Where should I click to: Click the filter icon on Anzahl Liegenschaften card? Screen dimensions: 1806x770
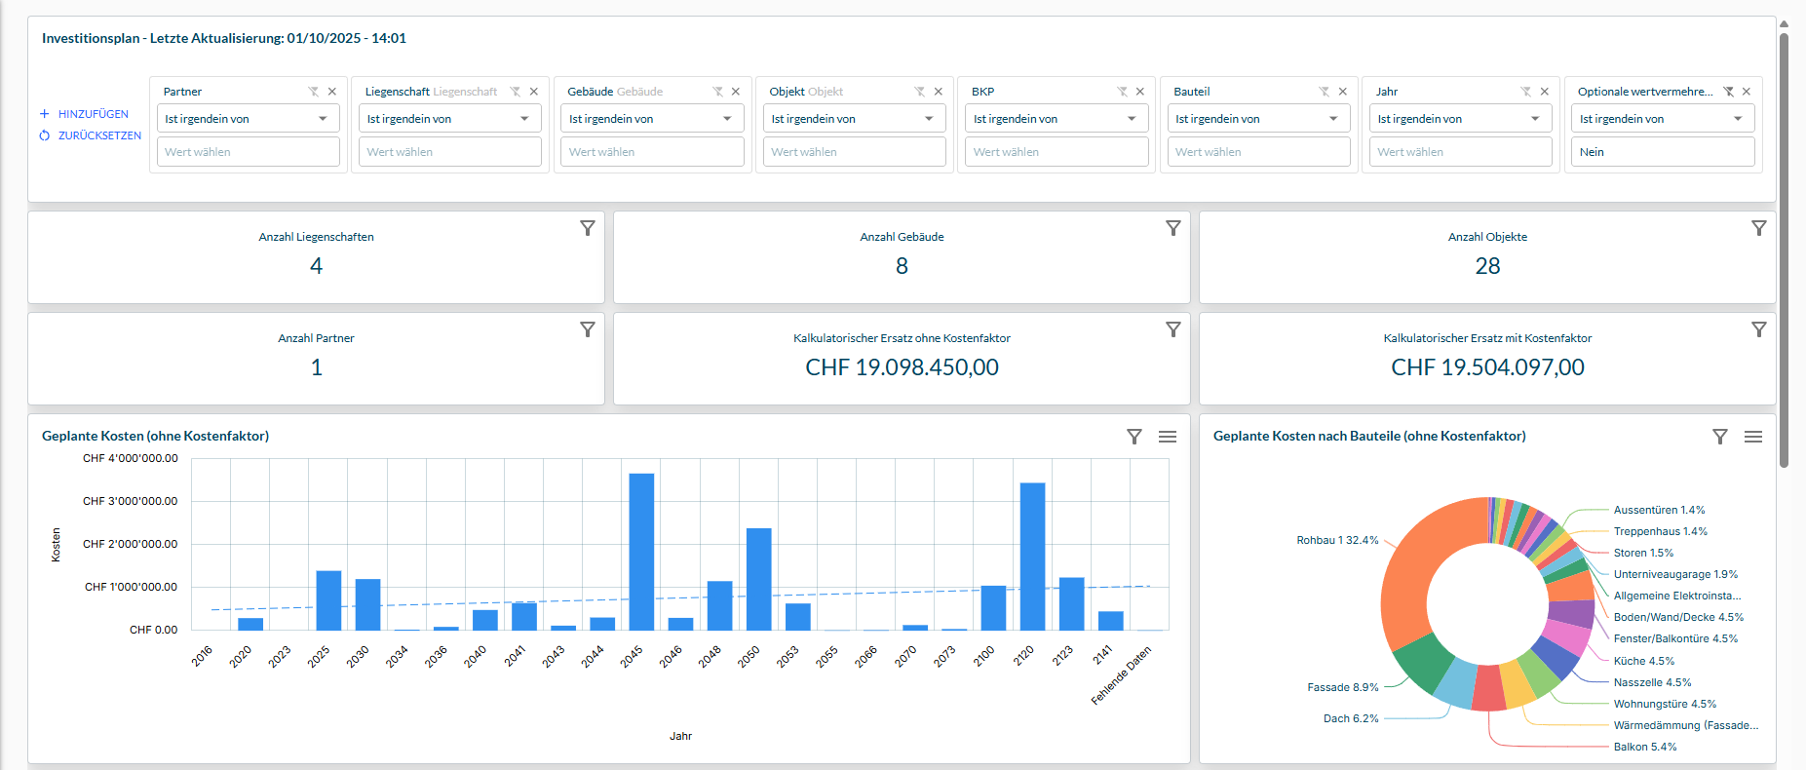[587, 228]
